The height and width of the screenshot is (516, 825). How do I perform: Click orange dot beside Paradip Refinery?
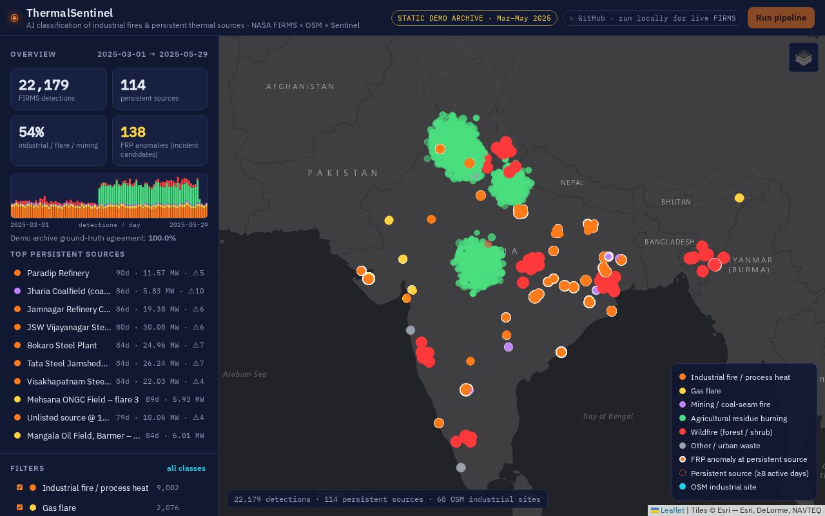[x=17, y=273]
